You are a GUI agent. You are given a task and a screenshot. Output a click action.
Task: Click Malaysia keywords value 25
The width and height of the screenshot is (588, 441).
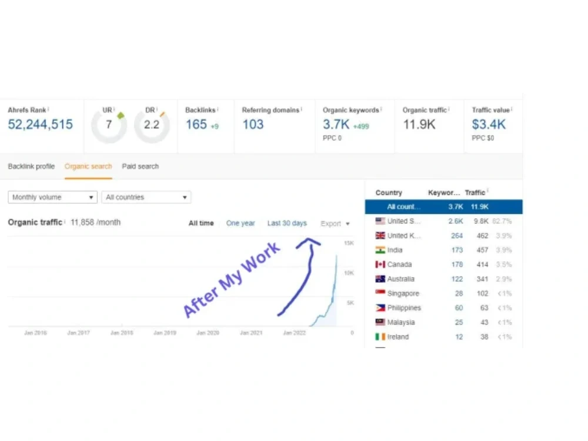[x=459, y=322]
